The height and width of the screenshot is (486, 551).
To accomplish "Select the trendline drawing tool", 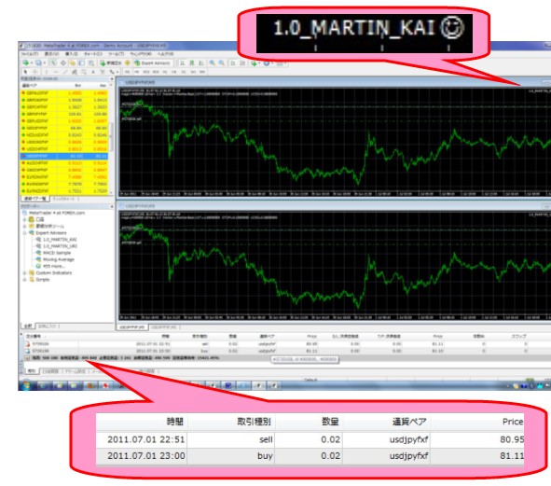I will 64,72.
